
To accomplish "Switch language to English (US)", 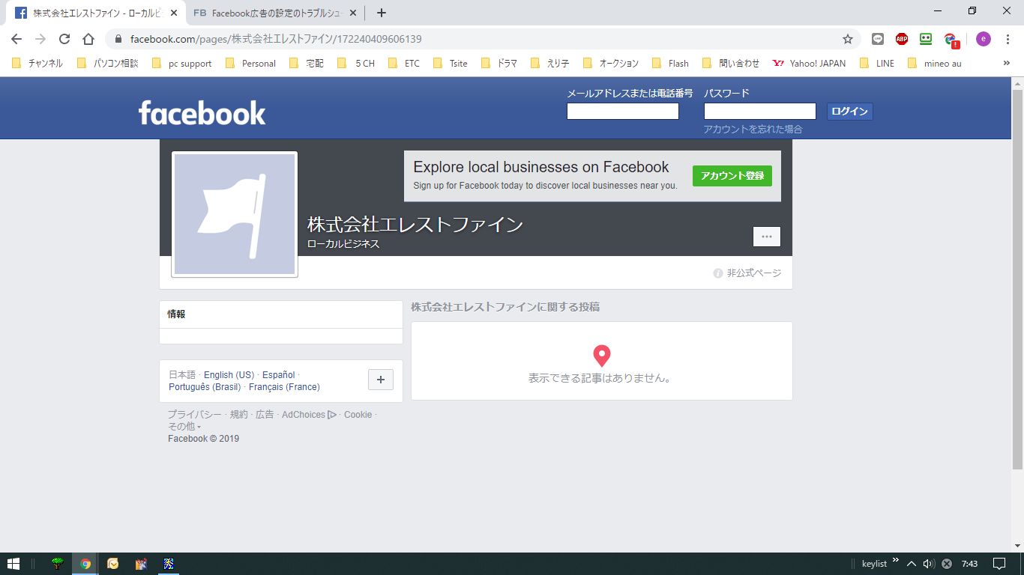I will coord(229,375).
